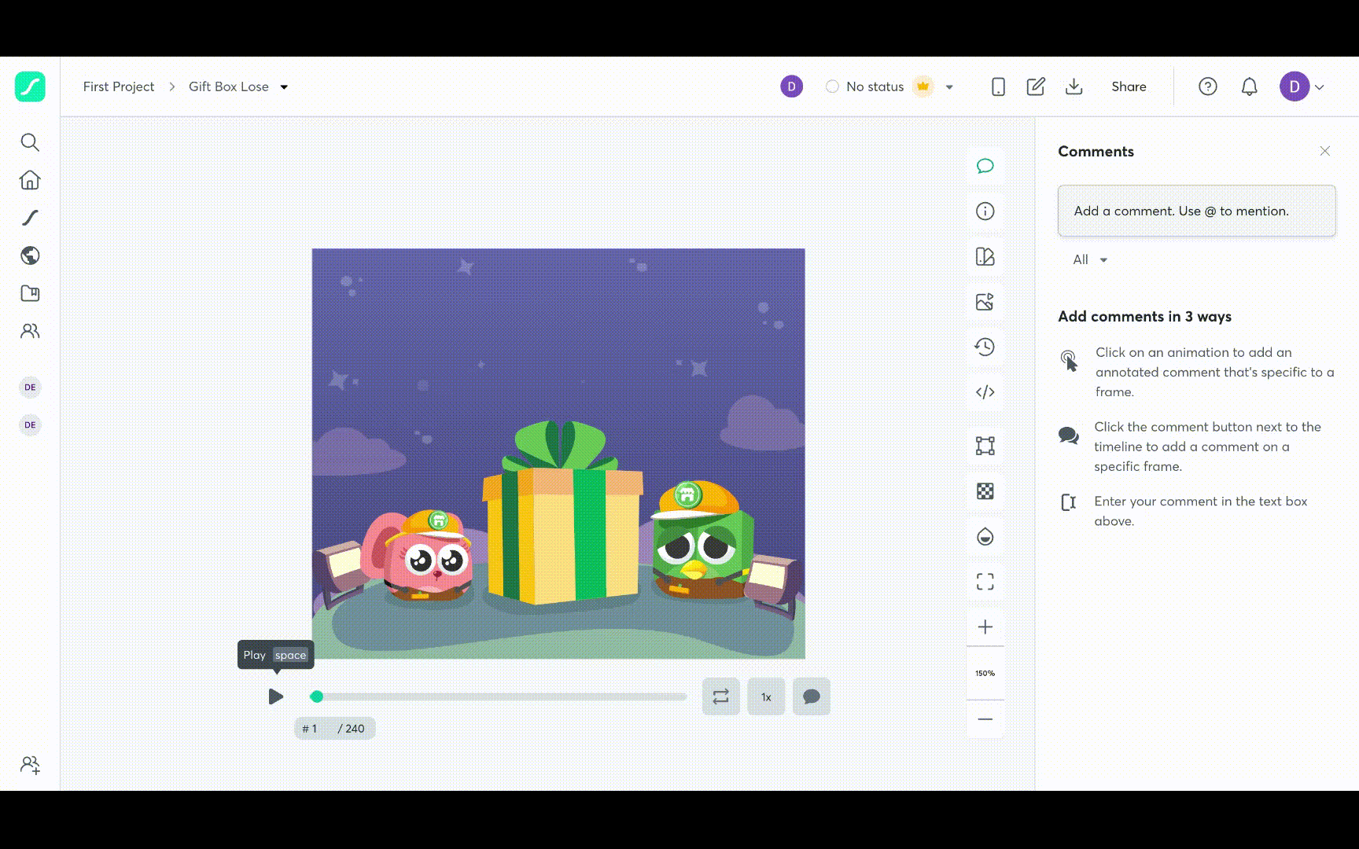Screen dimensions: 1359x849
Task: Toggle transparent checkerboard background
Action: tap(985, 491)
